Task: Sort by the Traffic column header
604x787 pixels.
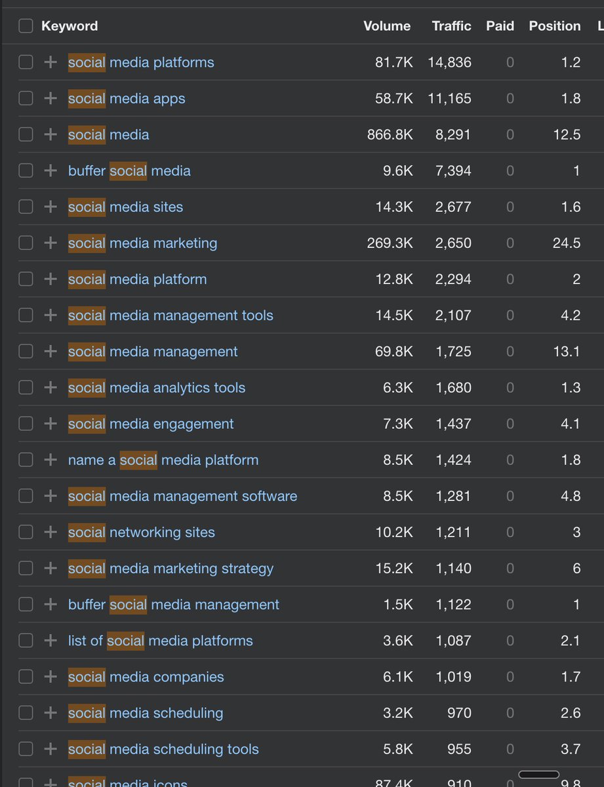Action: click(451, 26)
